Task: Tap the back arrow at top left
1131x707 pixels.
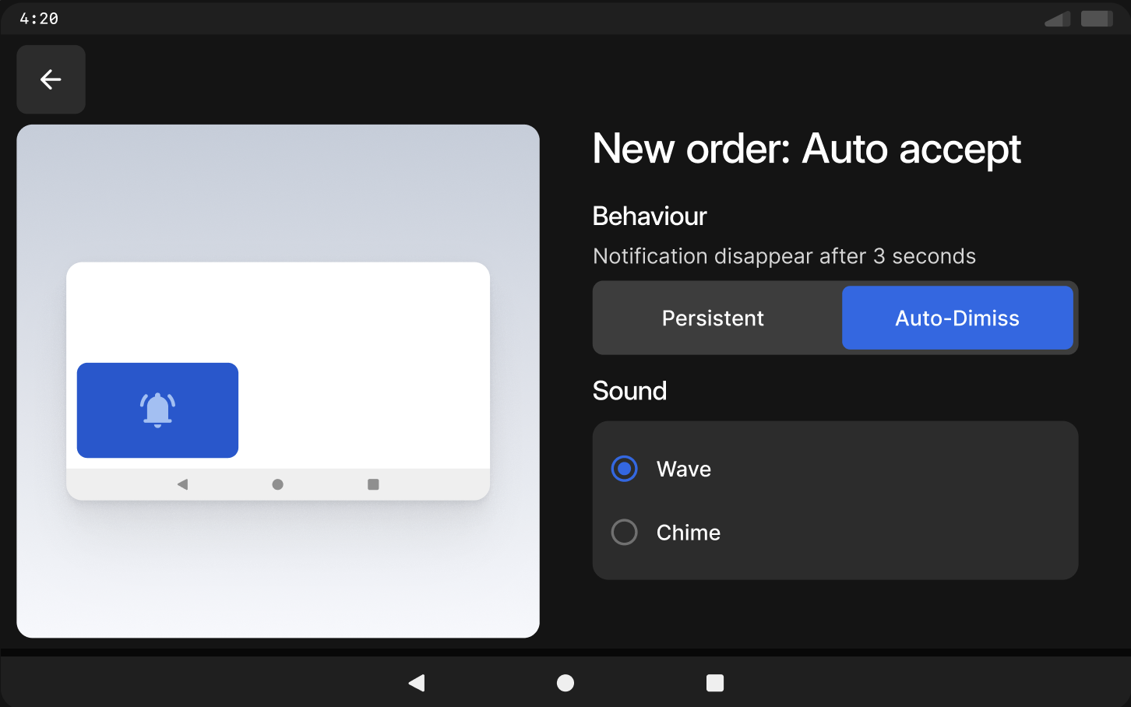Action: click(x=51, y=79)
